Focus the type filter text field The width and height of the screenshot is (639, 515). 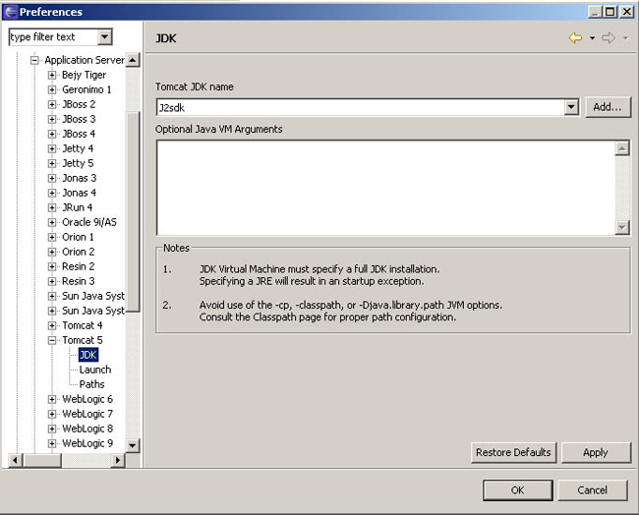tap(53, 37)
